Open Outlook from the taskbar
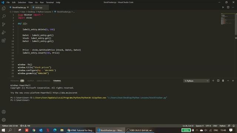The height and width of the screenshot is (133, 237). (41, 130)
